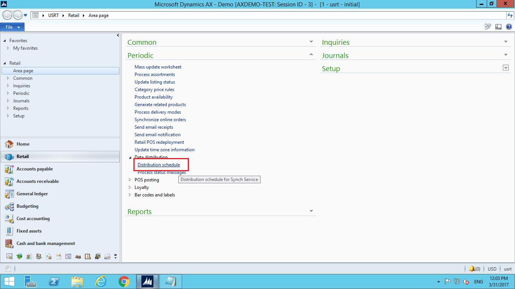This screenshot has height=289, width=515.
Task: Open Category price rules
Action: [154, 90]
